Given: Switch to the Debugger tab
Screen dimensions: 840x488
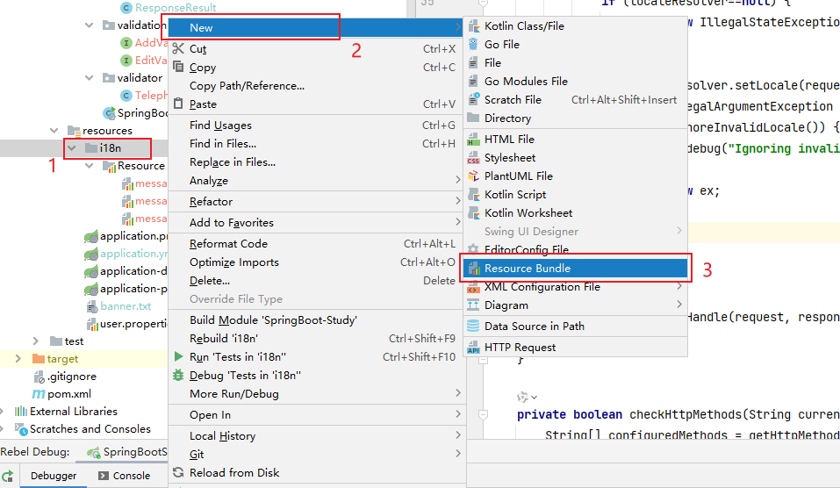Looking at the screenshot, I should pyautogui.click(x=54, y=476).
